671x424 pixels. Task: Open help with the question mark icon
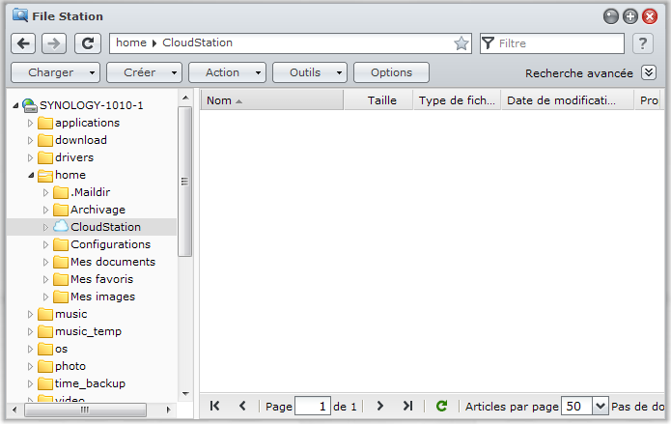click(x=642, y=43)
